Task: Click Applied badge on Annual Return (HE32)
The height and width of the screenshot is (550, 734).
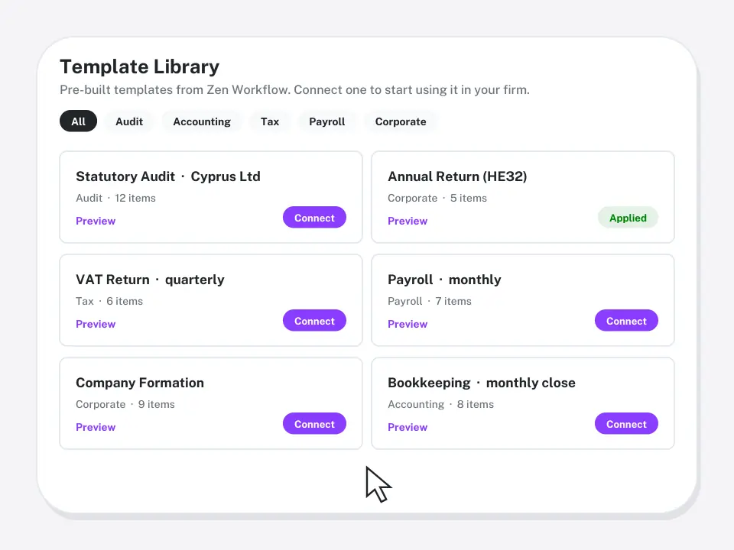Action: [x=628, y=218]
